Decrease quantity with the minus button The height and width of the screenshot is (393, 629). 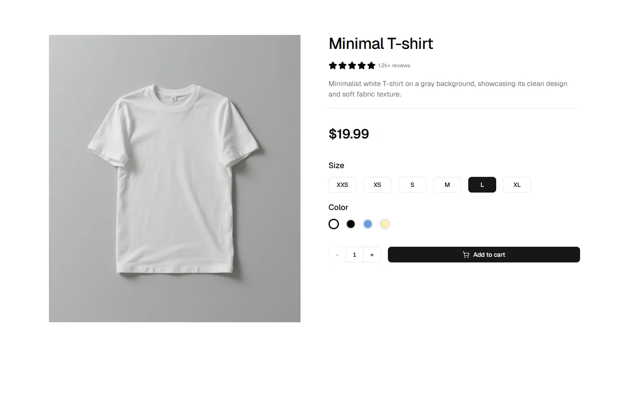pos(337,255)
